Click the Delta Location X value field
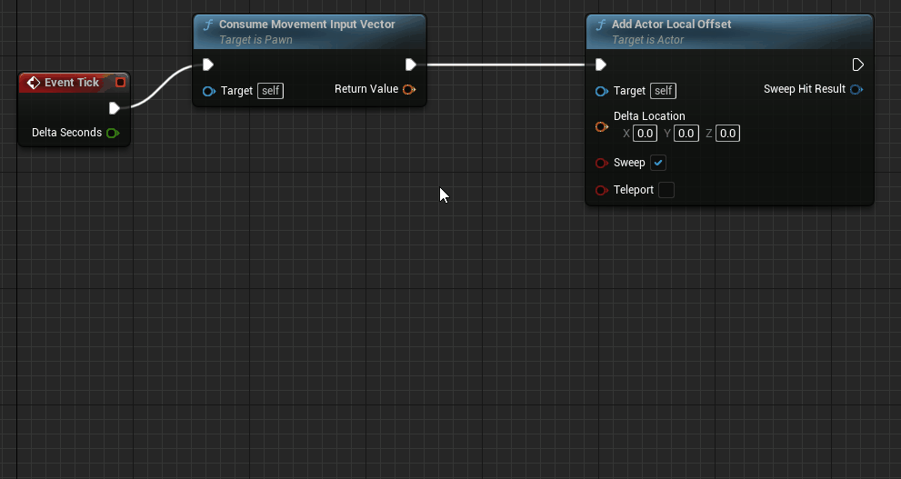 pos(645,134)
